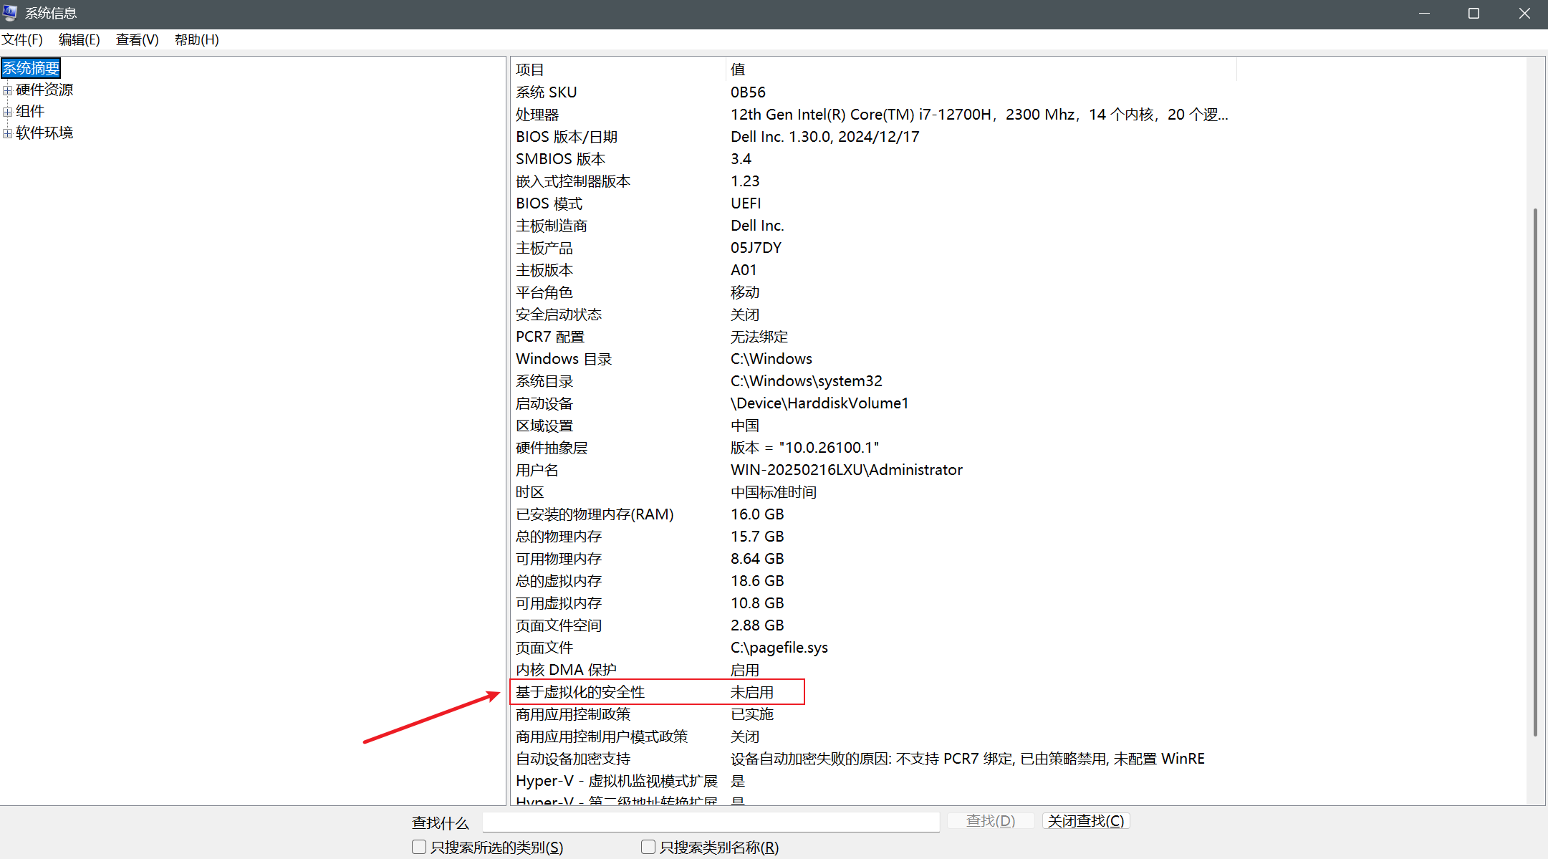The width and height of the screenshot is (1548, 859).
Task: Click the 查找(D) button
Action: pyautogui.click(x=991, y=820)
